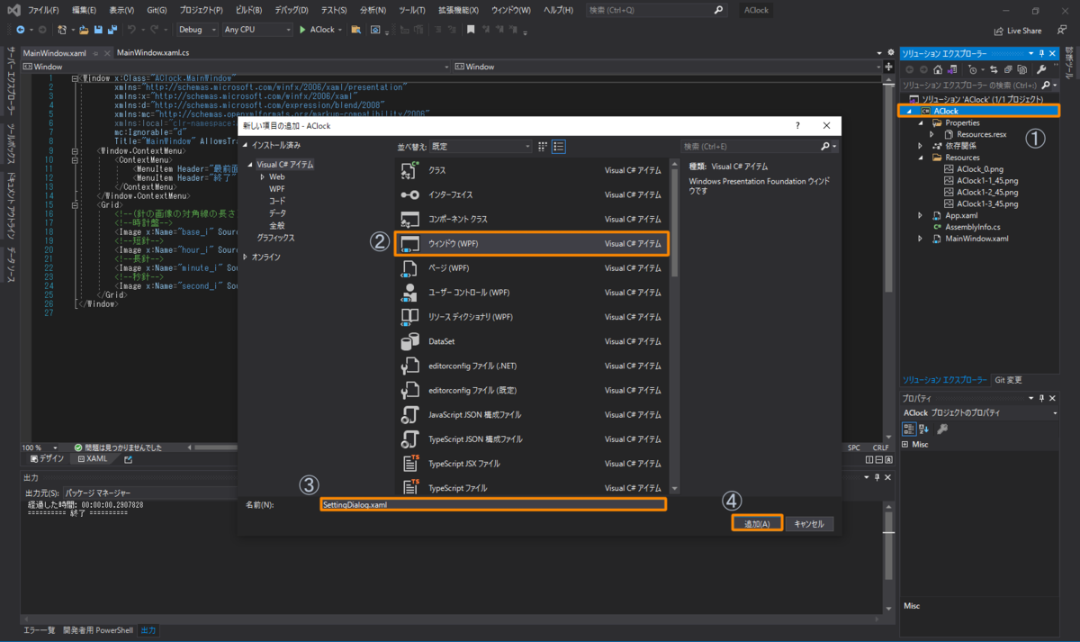Viewport: 1080px width, 642px height.
Task: Pick リソース ディクショナリ (WPF) template
Action: click(532, 317)
